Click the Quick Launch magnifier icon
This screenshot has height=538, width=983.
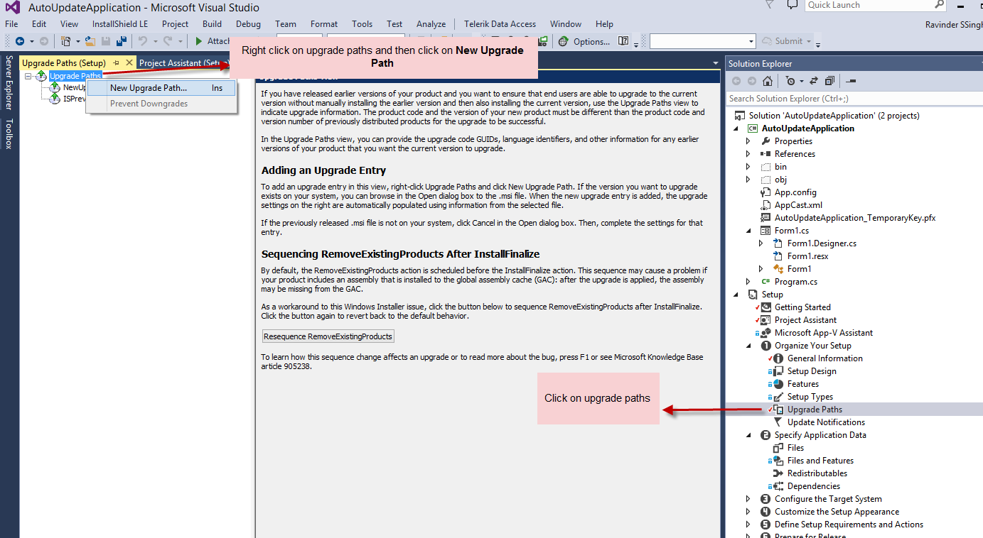(x=939, y=5)
